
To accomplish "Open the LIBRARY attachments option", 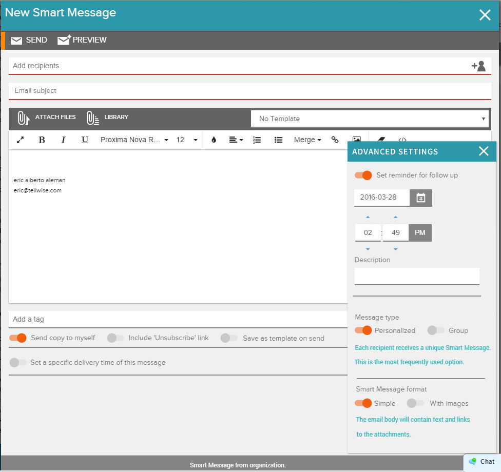I will 108,117.
